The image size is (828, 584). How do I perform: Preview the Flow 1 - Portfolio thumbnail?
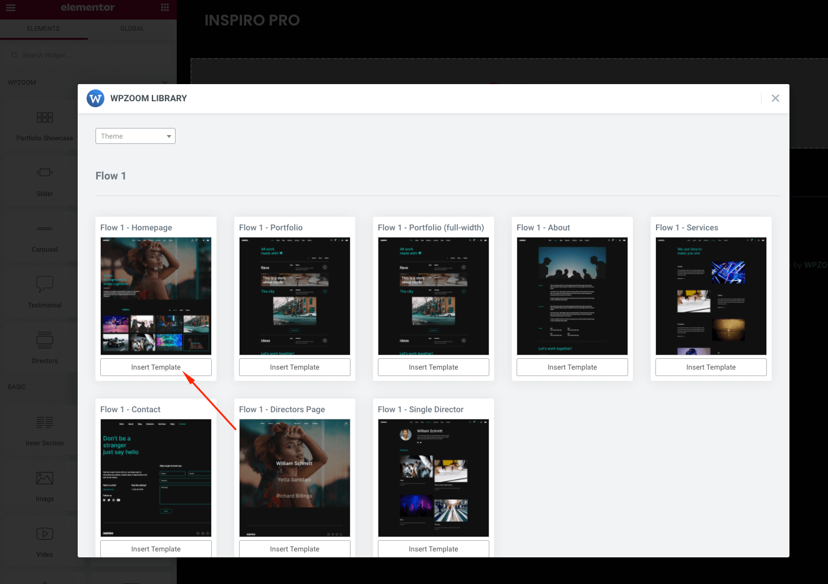[295, 296]
